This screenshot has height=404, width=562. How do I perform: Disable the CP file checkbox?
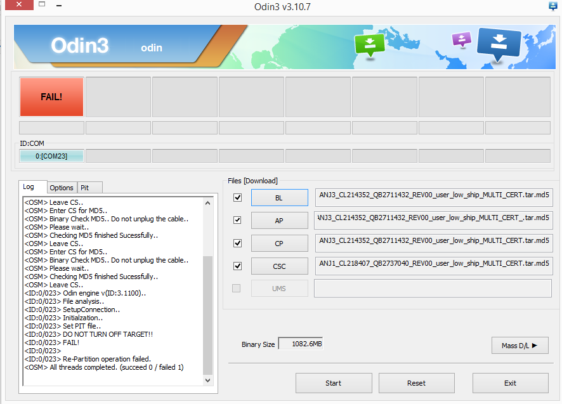click(x=237, y=243)
